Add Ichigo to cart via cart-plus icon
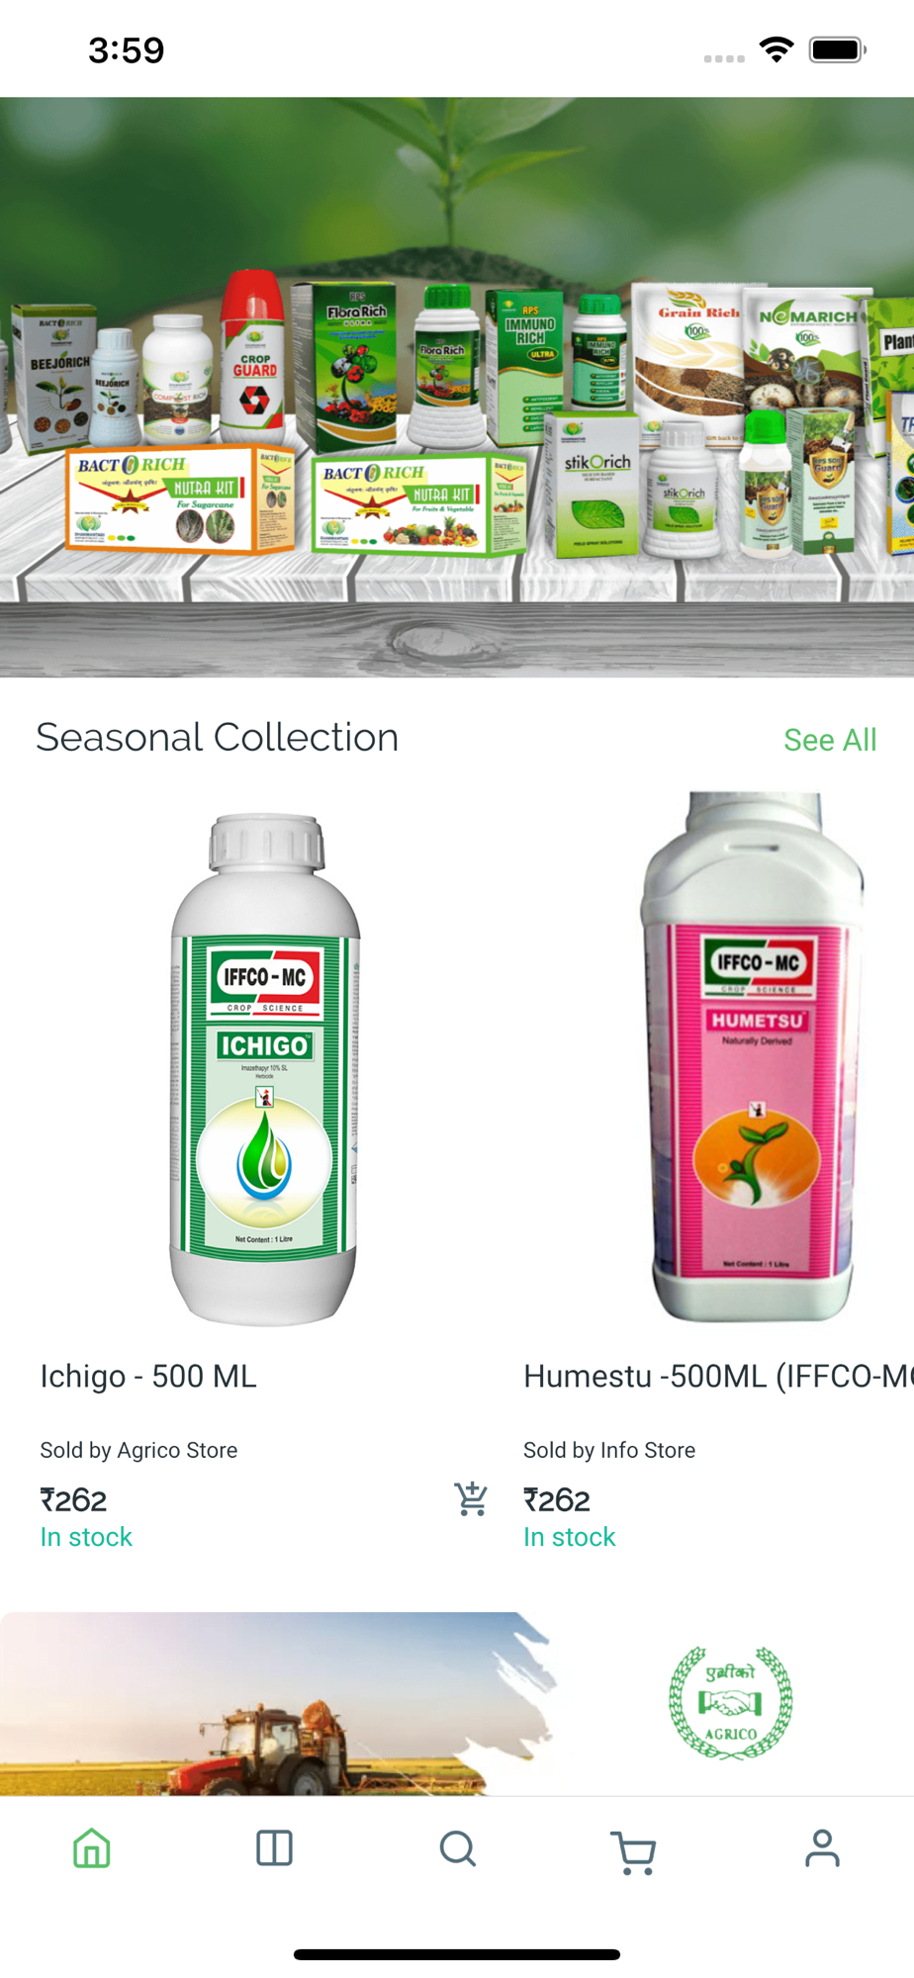This screenshot has width=914, height=1978. [x=471, y=1499]
